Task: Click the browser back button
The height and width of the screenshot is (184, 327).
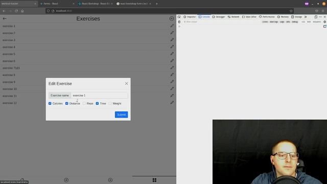Action: [x=5, y=11]
